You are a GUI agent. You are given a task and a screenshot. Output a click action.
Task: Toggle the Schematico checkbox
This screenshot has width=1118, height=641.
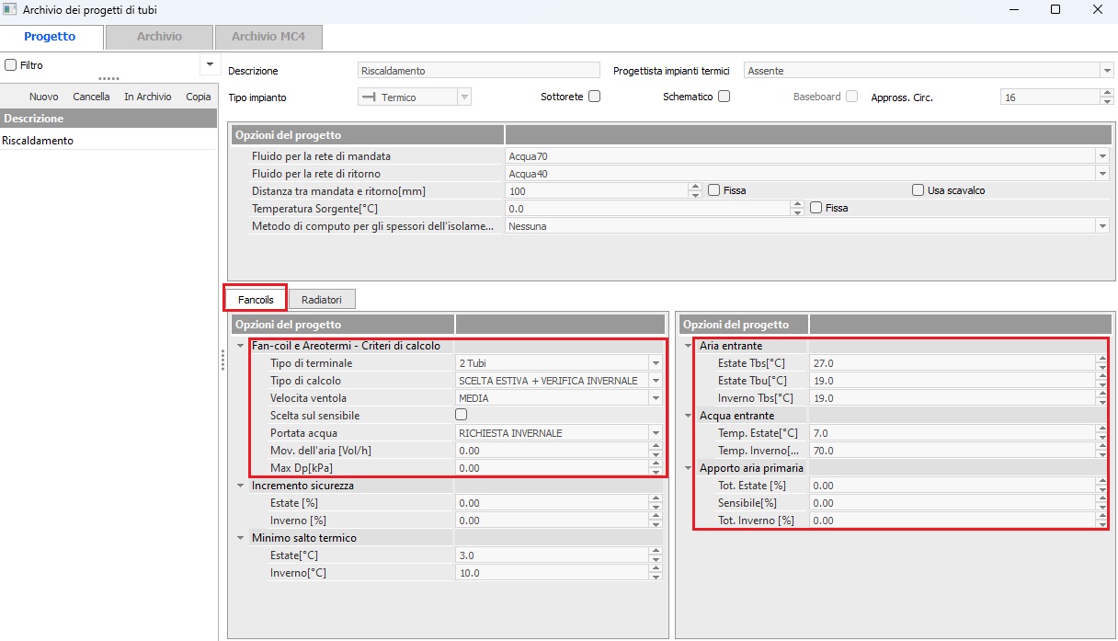click(x=724, y=97)
